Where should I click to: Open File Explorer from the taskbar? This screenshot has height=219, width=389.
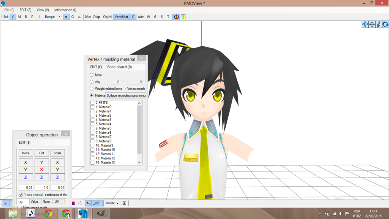click(x=13, y=213)
